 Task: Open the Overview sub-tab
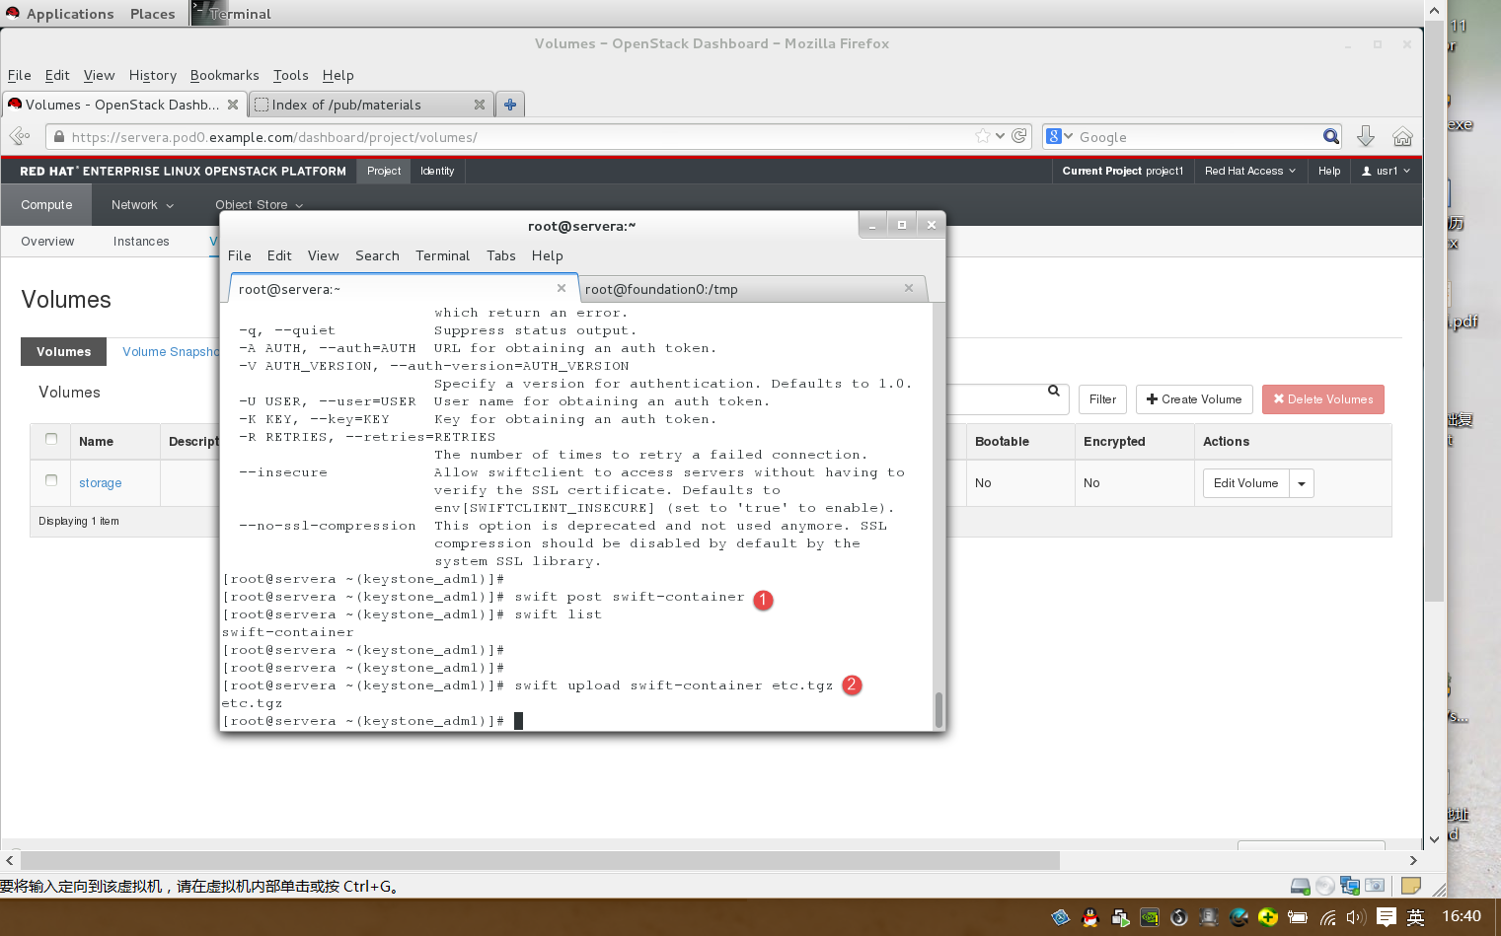pyautogui.click(x=47, y=242)
